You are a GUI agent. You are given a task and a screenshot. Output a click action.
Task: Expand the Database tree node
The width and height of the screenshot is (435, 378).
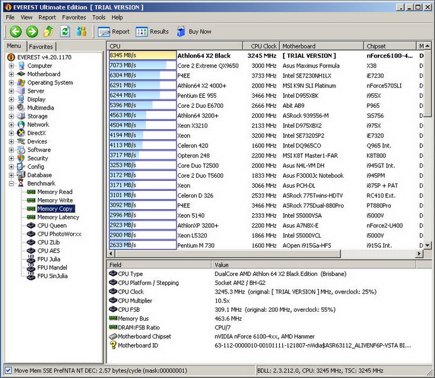click(11, 175)
